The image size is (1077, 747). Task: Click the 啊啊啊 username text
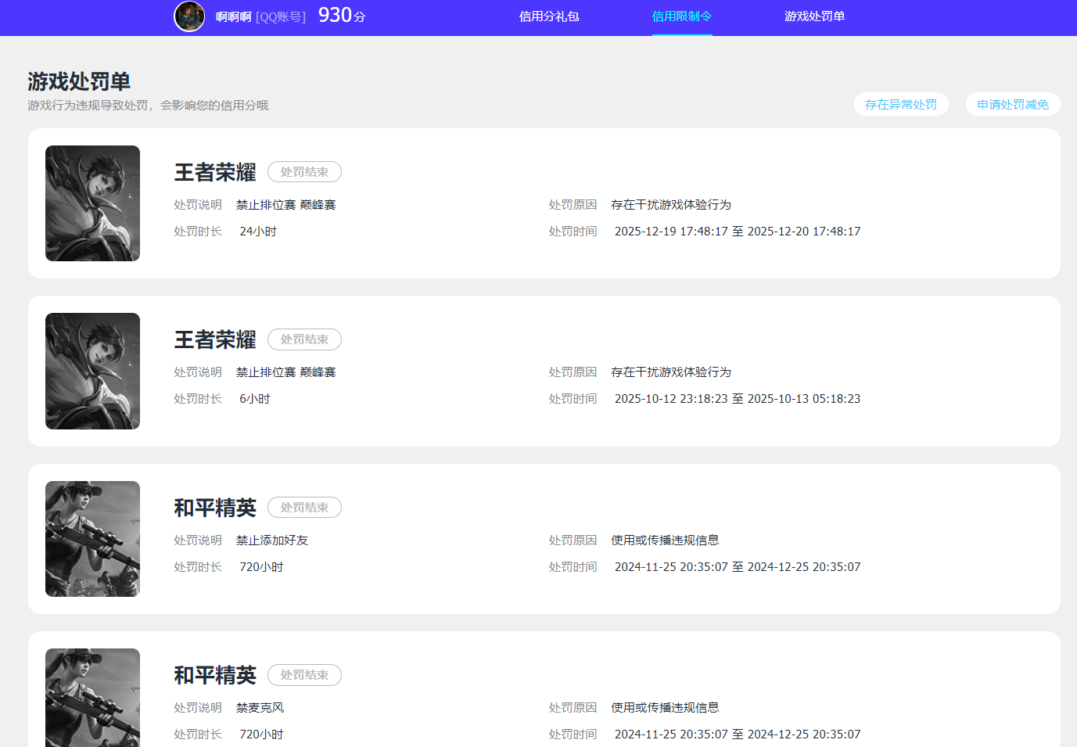click(x=231, y=16)
